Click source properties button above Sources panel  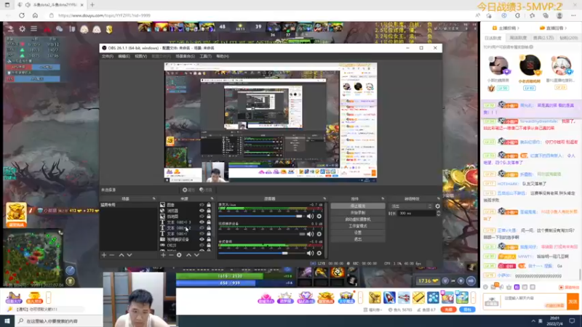click(x=188, y=190)
